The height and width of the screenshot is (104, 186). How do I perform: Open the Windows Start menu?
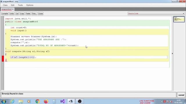click(4, 101)
